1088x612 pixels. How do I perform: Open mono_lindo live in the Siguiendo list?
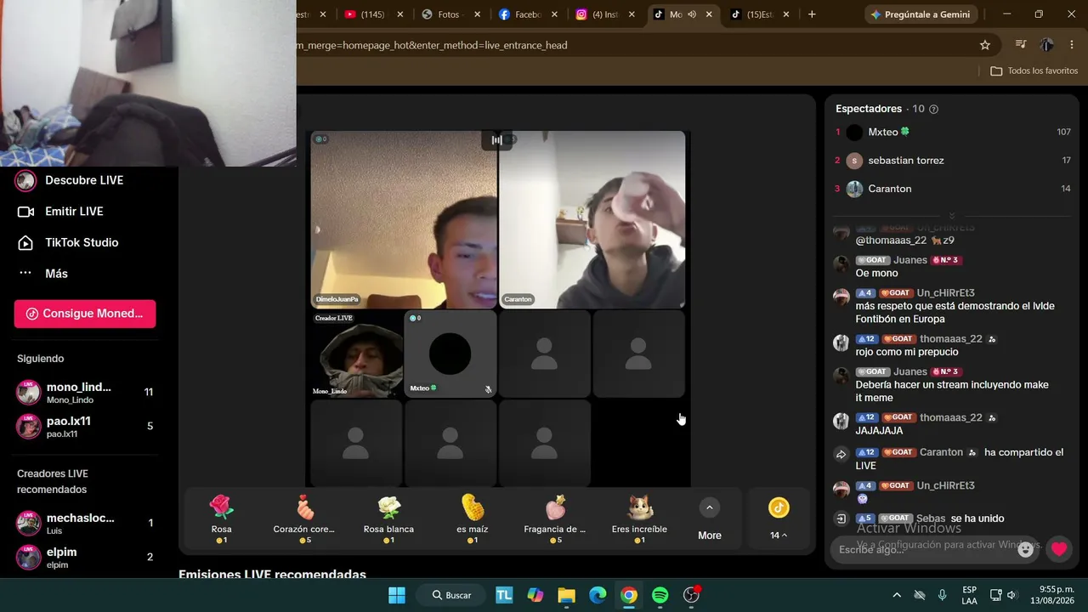coord(85,392)
